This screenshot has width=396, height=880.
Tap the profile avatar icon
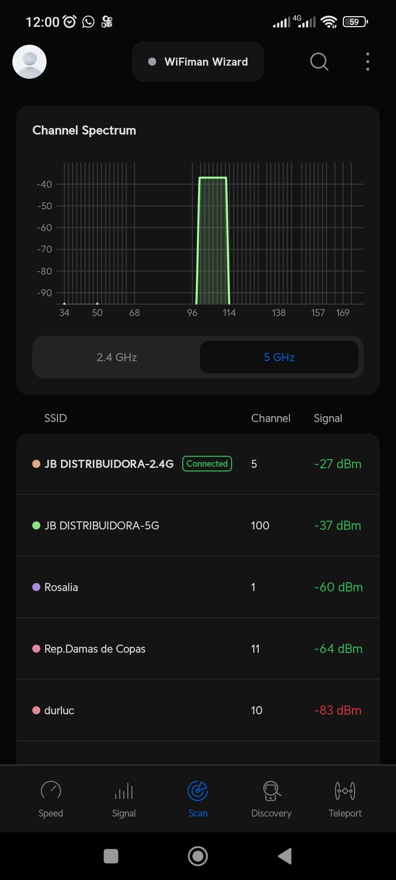click(x=29, y=62)
